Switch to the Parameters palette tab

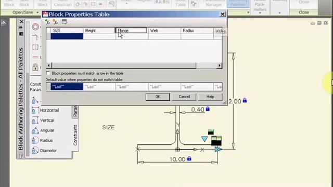(x=75, y=111)
